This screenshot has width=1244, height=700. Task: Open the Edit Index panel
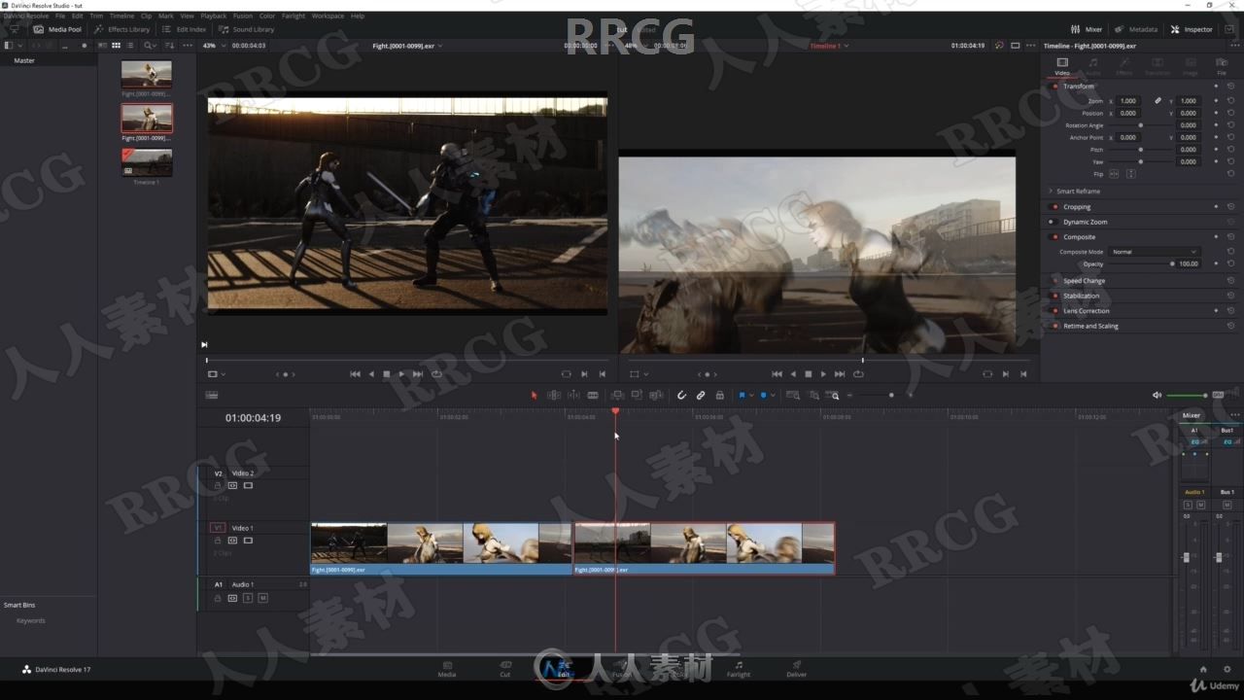185,29
